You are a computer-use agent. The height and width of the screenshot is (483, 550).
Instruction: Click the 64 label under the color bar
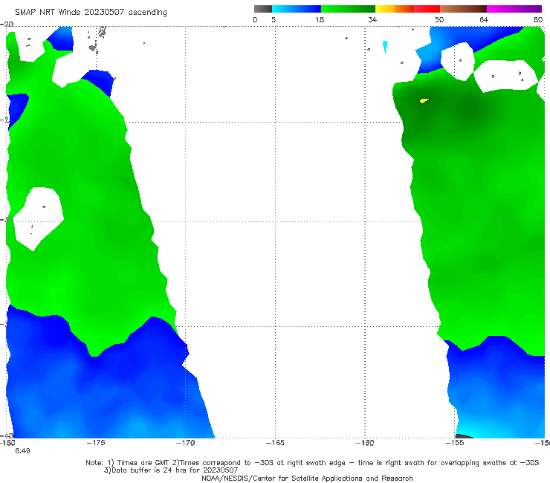point(484,19)
